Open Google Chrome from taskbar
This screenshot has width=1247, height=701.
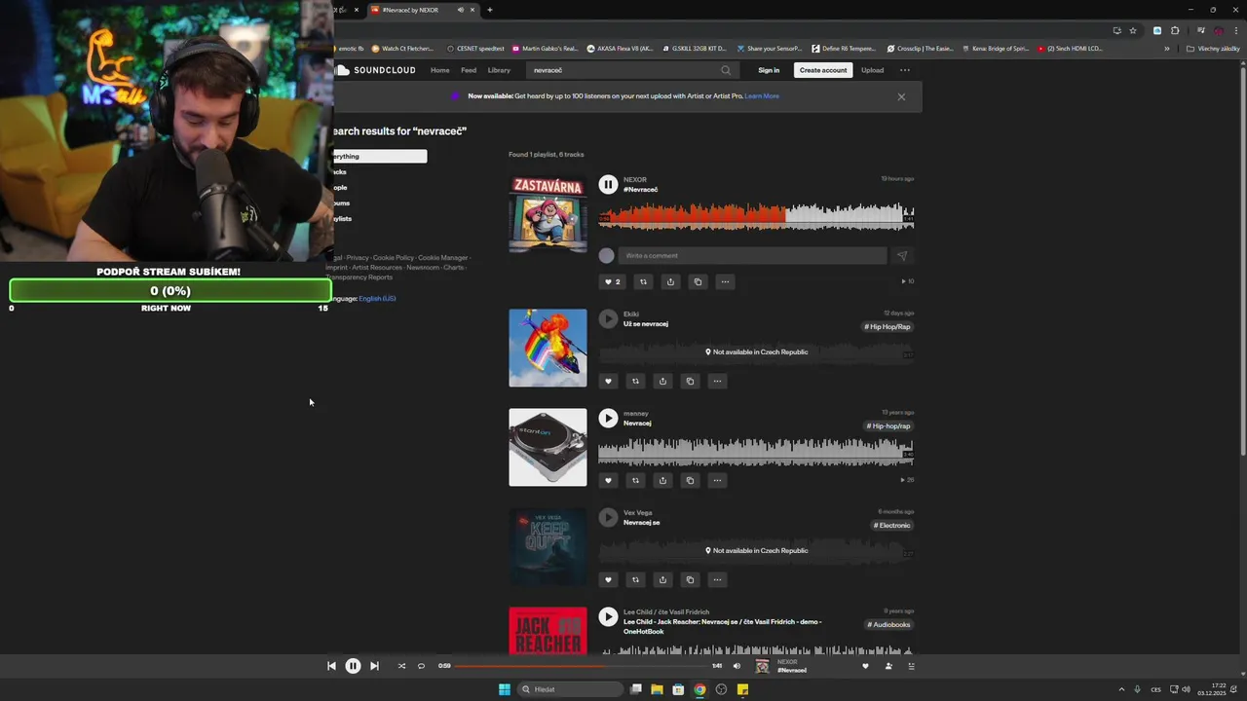699,689
